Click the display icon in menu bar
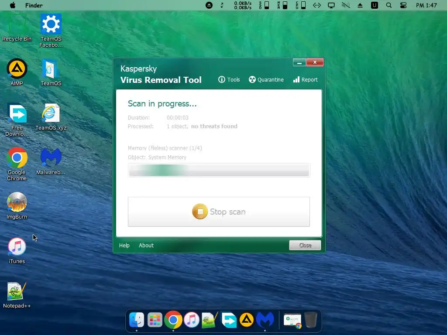This screenshot has width=447, height=335. coord(331,5)
